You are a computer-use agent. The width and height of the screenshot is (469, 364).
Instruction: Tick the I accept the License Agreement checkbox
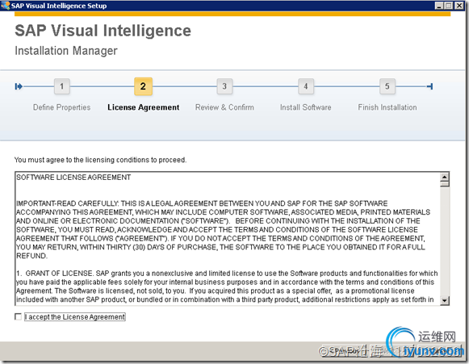(x=18, y=316)
